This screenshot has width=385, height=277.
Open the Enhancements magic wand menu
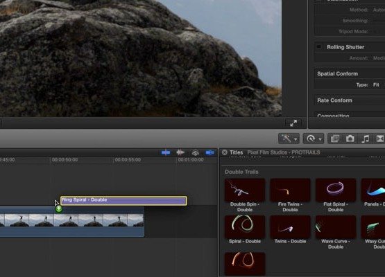(289, 138)
